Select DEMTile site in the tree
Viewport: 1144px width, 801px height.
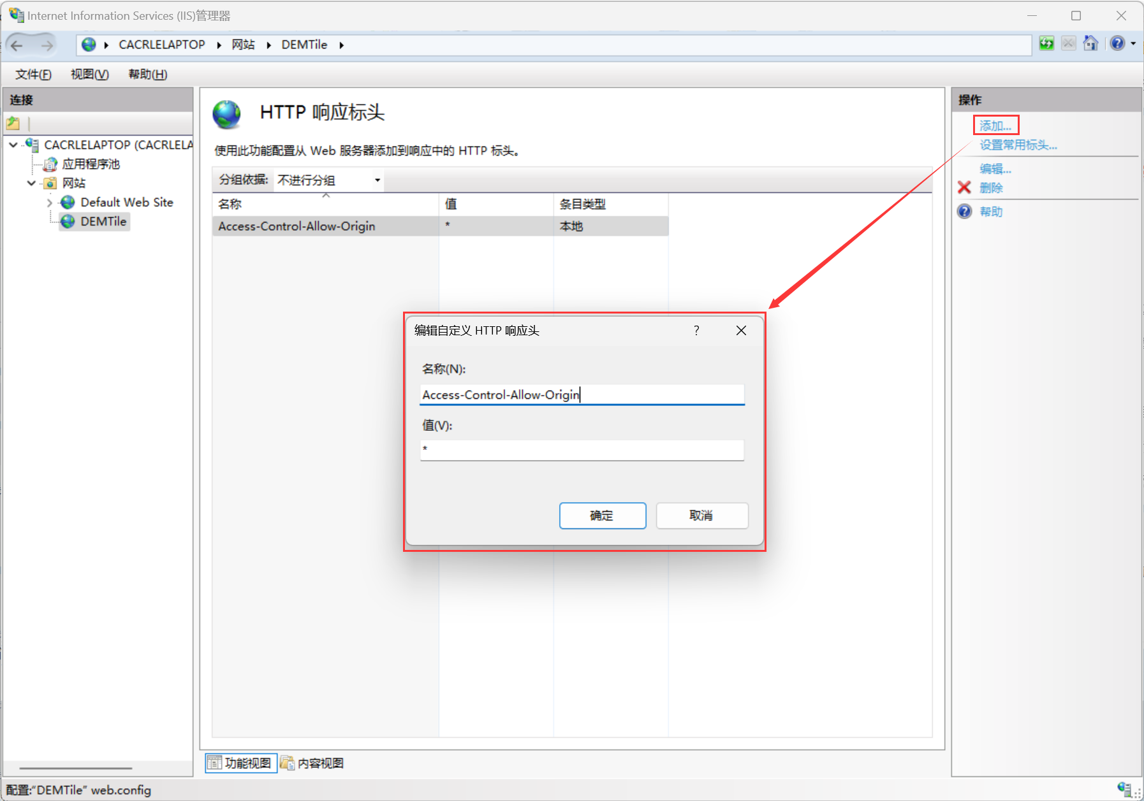click(103, 222)
